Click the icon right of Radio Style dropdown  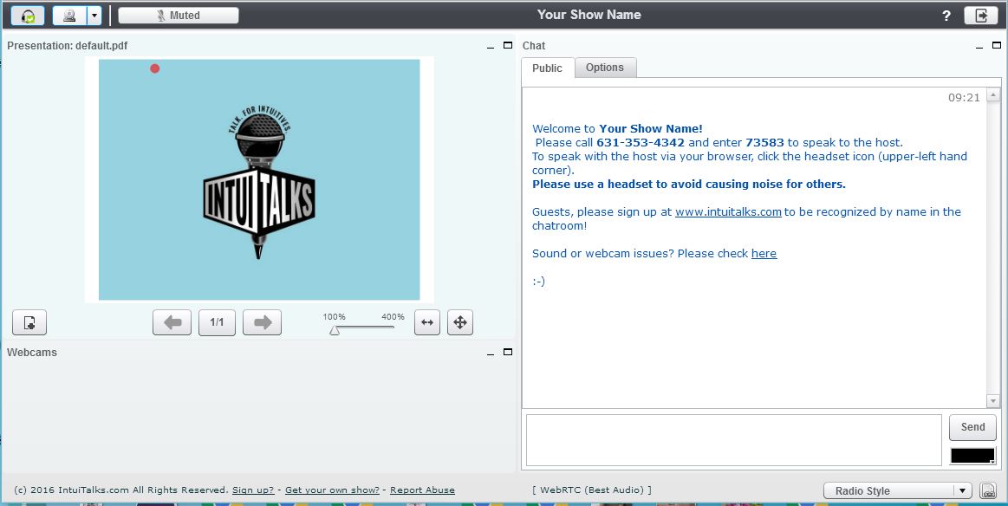(x=988, y=491)
